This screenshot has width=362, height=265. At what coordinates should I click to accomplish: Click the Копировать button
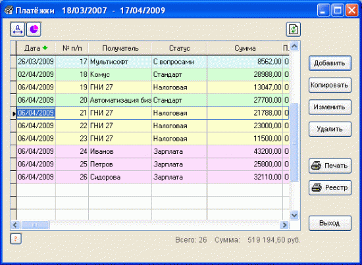pyautogui.click(x=330, y=85)
